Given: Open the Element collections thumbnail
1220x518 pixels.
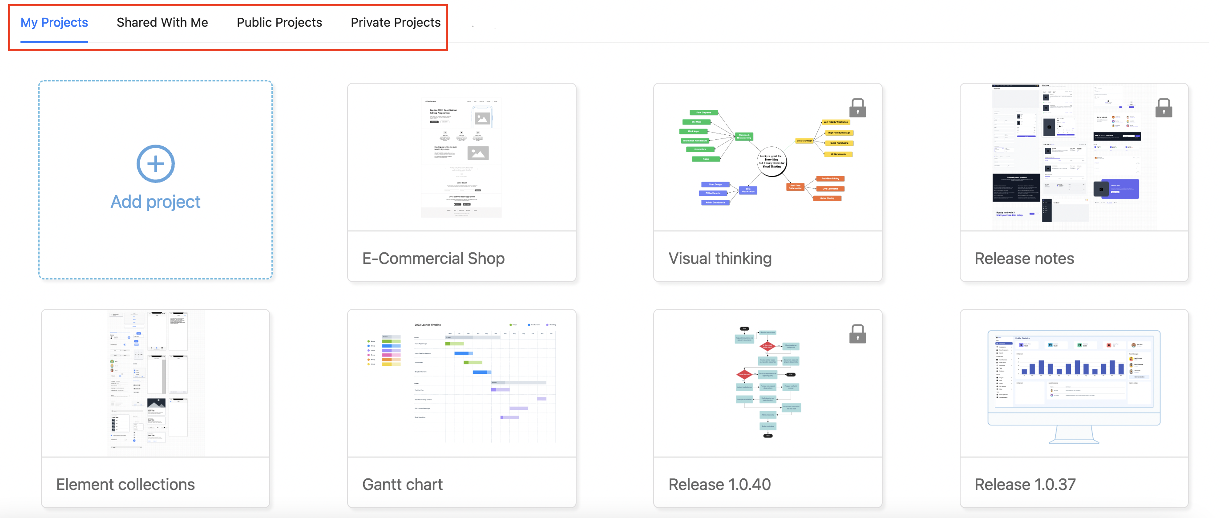Looking at the screenshot, I should tap(155, 383).
